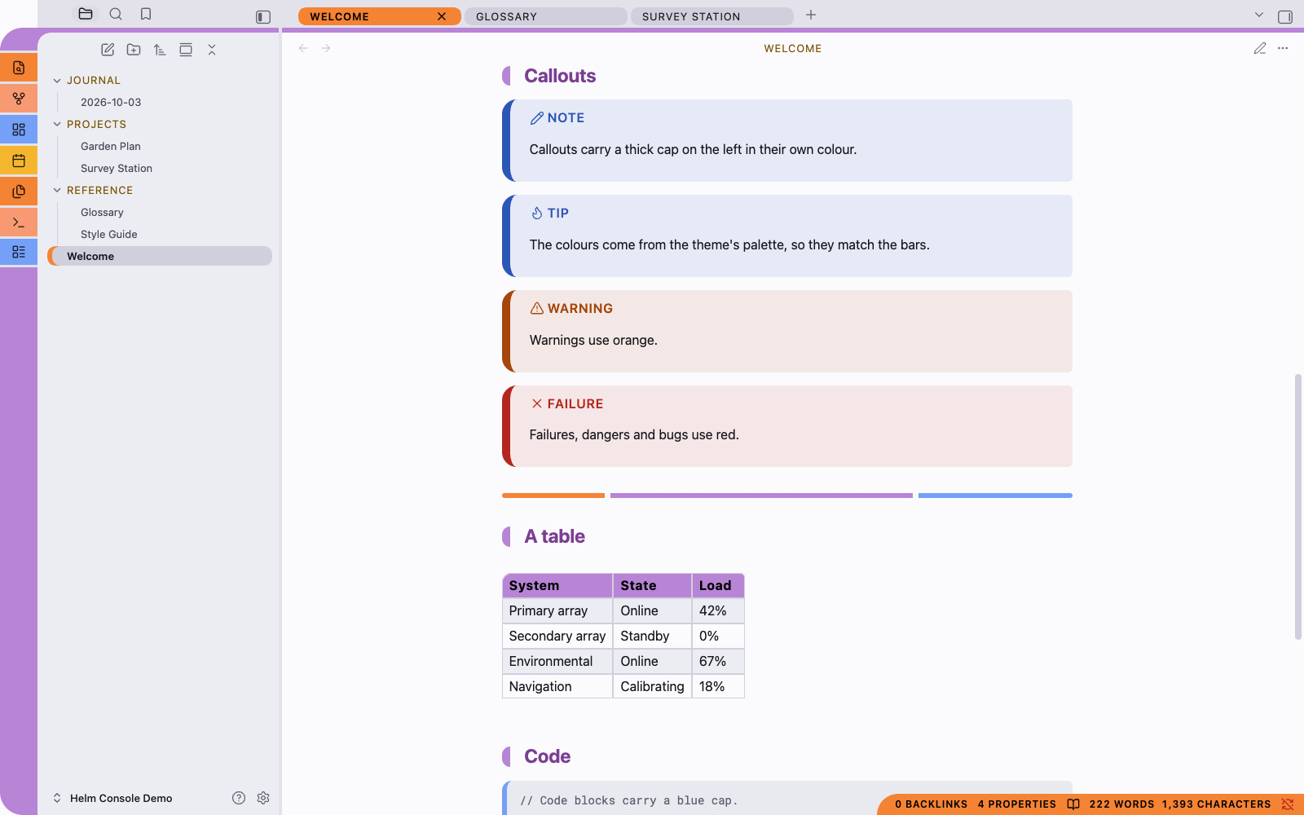Image resolution: width=1304 pixels, height=815 pixels.
Task: Navigate forward with the right arrow
Action: click(326, 48)
